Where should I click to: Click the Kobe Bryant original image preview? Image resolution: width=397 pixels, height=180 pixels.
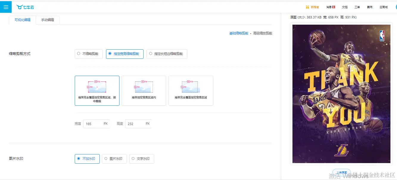[341, 94]
